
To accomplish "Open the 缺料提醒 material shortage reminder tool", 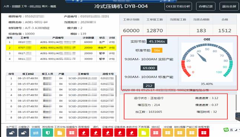I will pos(180,133).
